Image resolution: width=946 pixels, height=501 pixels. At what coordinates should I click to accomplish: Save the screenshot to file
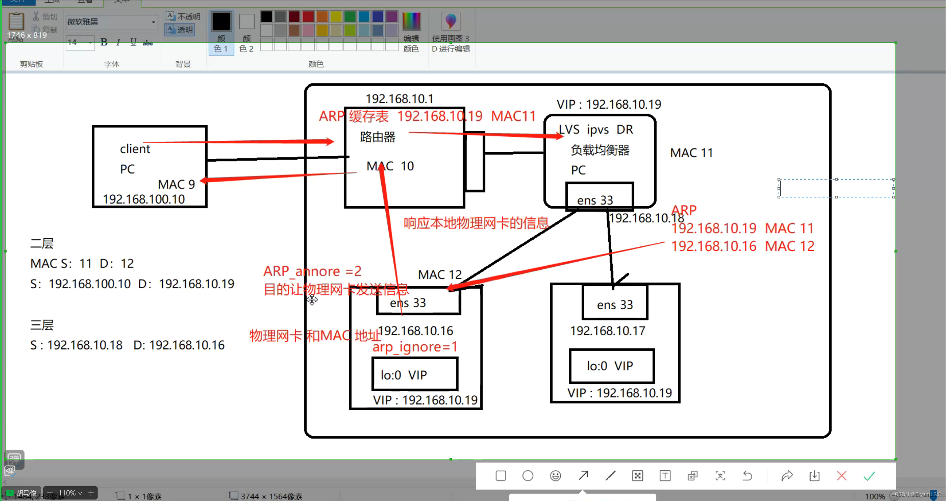click(814, 476)
